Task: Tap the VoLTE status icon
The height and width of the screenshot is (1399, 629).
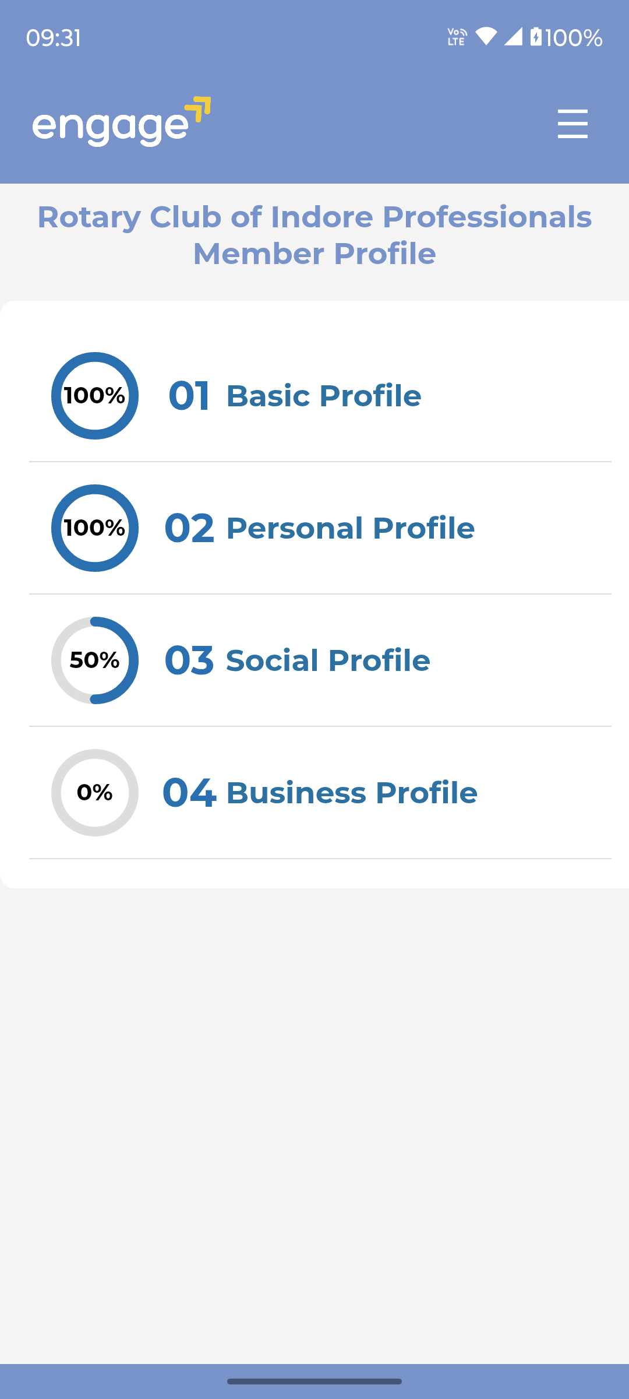Action: click(457, 37)
